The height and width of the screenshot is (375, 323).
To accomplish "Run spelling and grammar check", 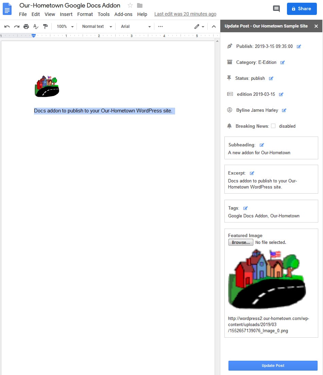I will [x=36, y=26].
